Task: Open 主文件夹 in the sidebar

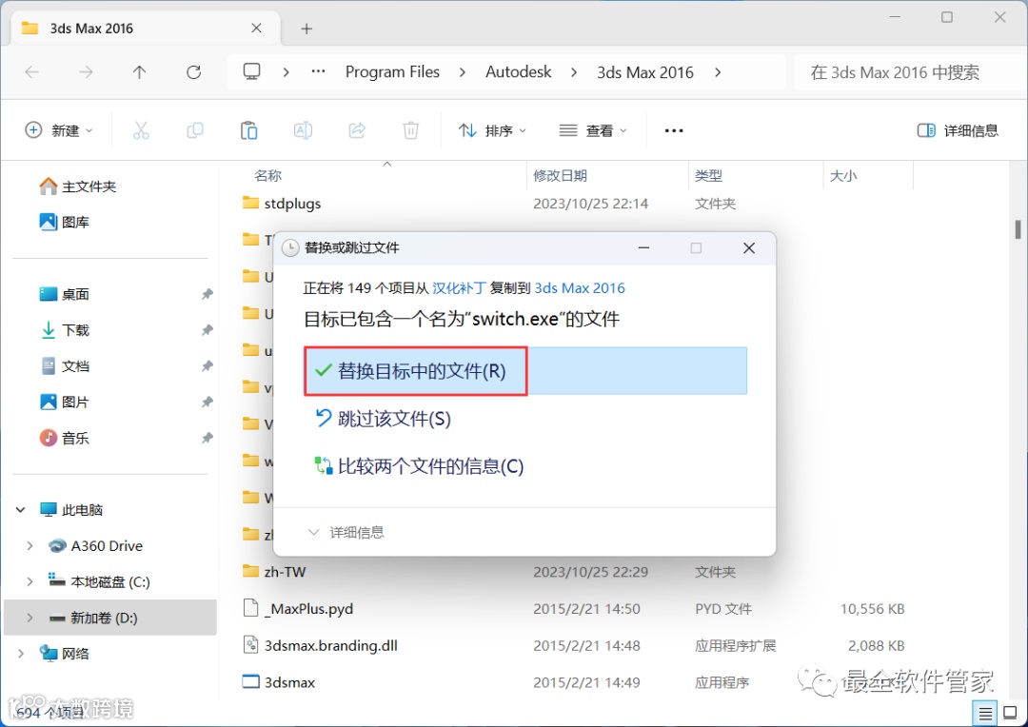Action: coord(78,187)
